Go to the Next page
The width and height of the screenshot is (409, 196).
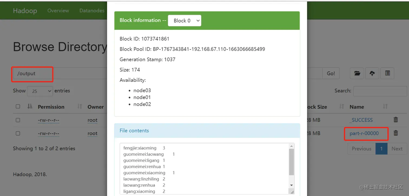pyautogui.click(x=397, y=149)
